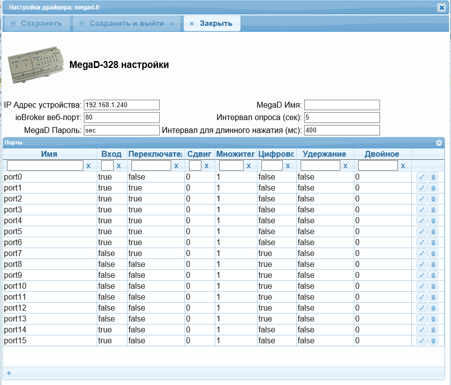Viewport: 451px width, 385px height.
Task: Focus the Удержание column filter box
Action: [321, 166]
